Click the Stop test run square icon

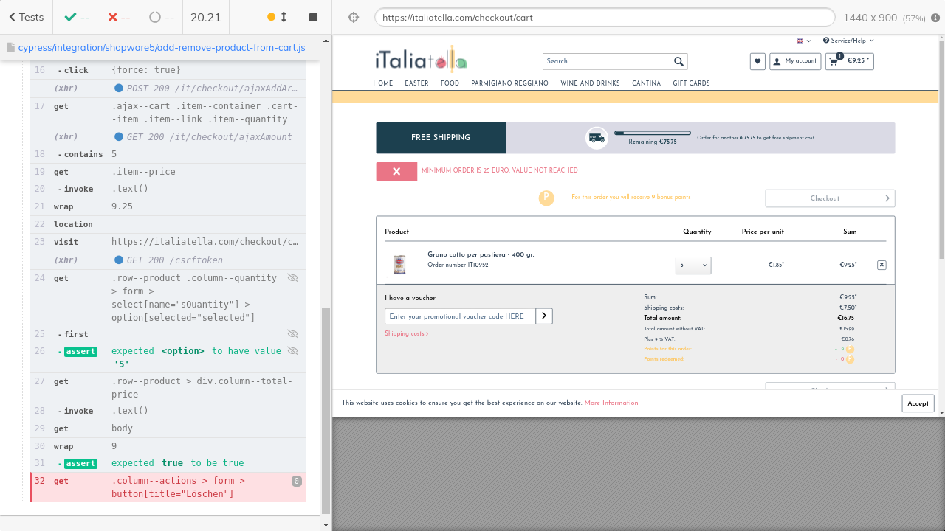[313, 17]
